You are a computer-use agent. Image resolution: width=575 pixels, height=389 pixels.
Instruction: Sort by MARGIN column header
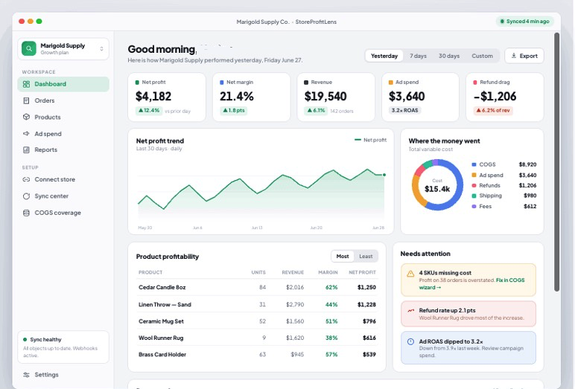(328, 272)
